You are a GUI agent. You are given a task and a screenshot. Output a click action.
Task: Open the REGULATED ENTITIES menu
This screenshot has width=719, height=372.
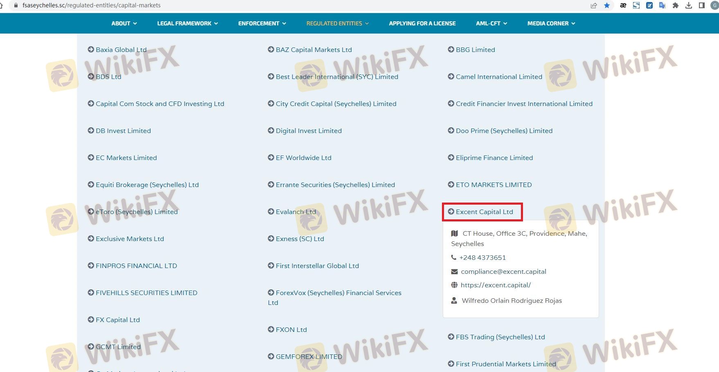pyautogui.click(x=337, y=23)
